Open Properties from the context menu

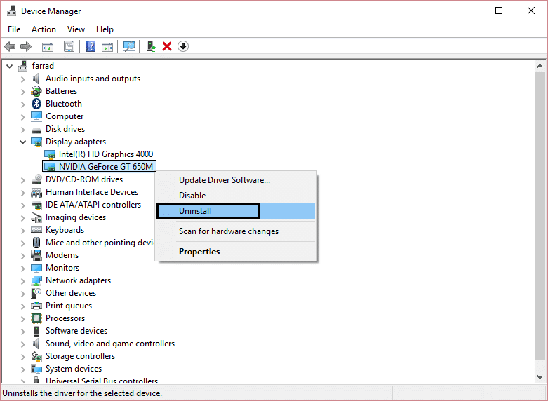click(236, 252)
